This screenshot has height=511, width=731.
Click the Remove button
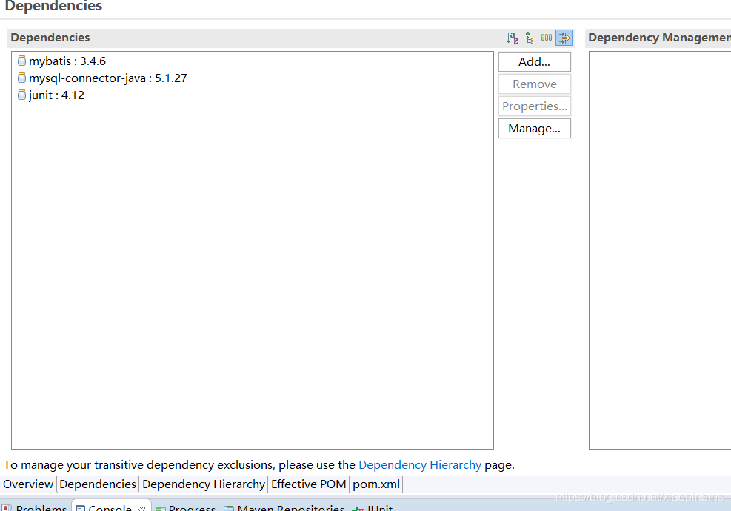534,84
